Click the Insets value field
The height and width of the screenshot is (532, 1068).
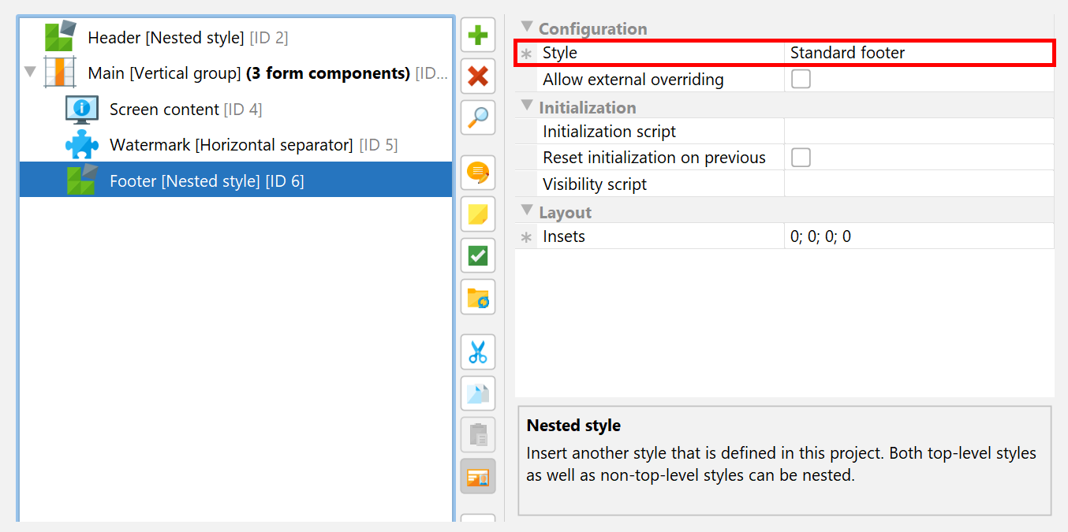919,236
